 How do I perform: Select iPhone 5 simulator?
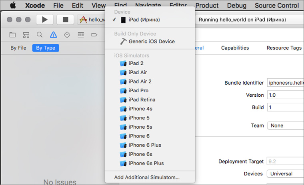click(x=150, y=118)
